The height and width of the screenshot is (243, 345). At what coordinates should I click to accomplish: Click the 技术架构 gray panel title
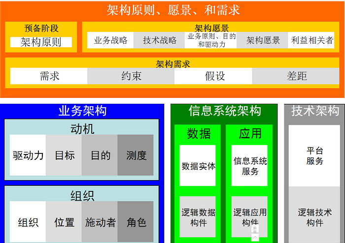(315, 111)
